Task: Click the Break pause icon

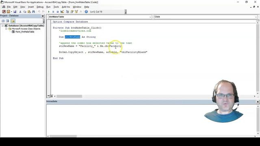Action: click(53, 12)
